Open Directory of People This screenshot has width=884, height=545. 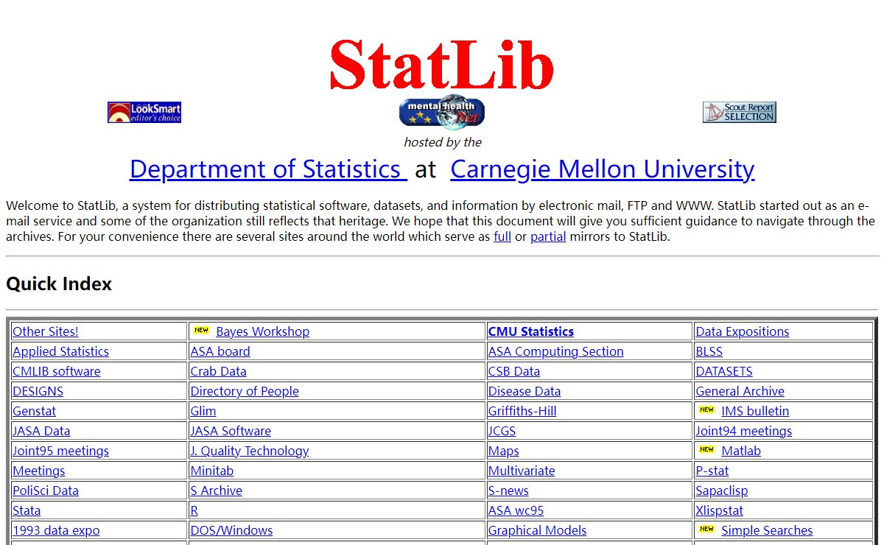245,391
